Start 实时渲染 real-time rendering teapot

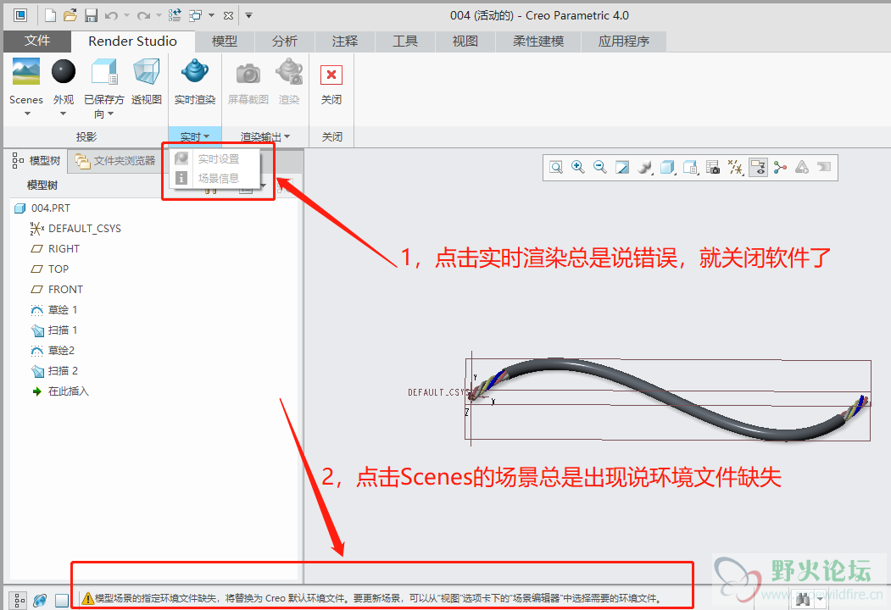click(x=195, y=71)
